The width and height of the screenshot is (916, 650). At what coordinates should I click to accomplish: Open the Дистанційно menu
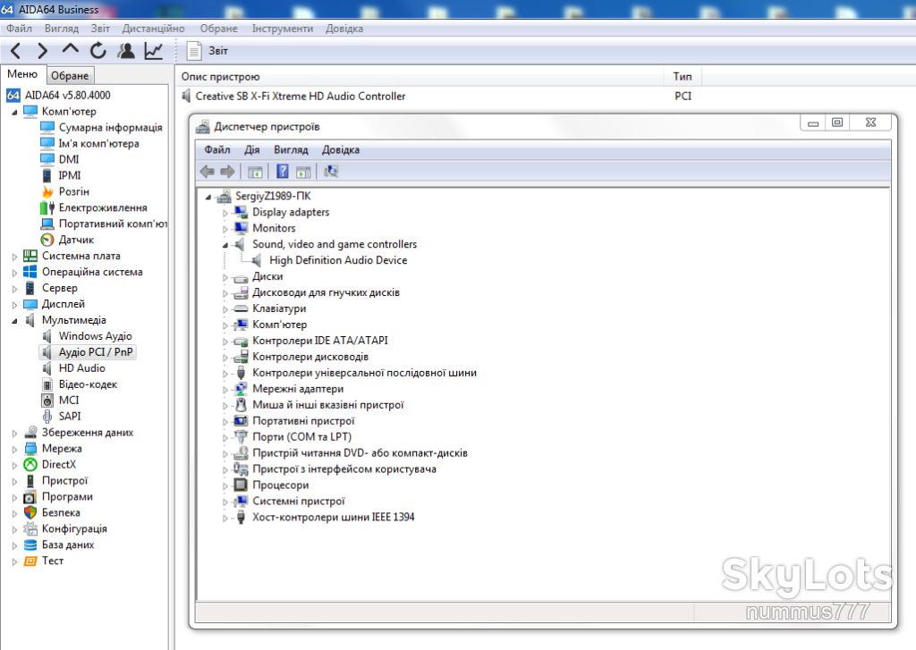(153, 29)
